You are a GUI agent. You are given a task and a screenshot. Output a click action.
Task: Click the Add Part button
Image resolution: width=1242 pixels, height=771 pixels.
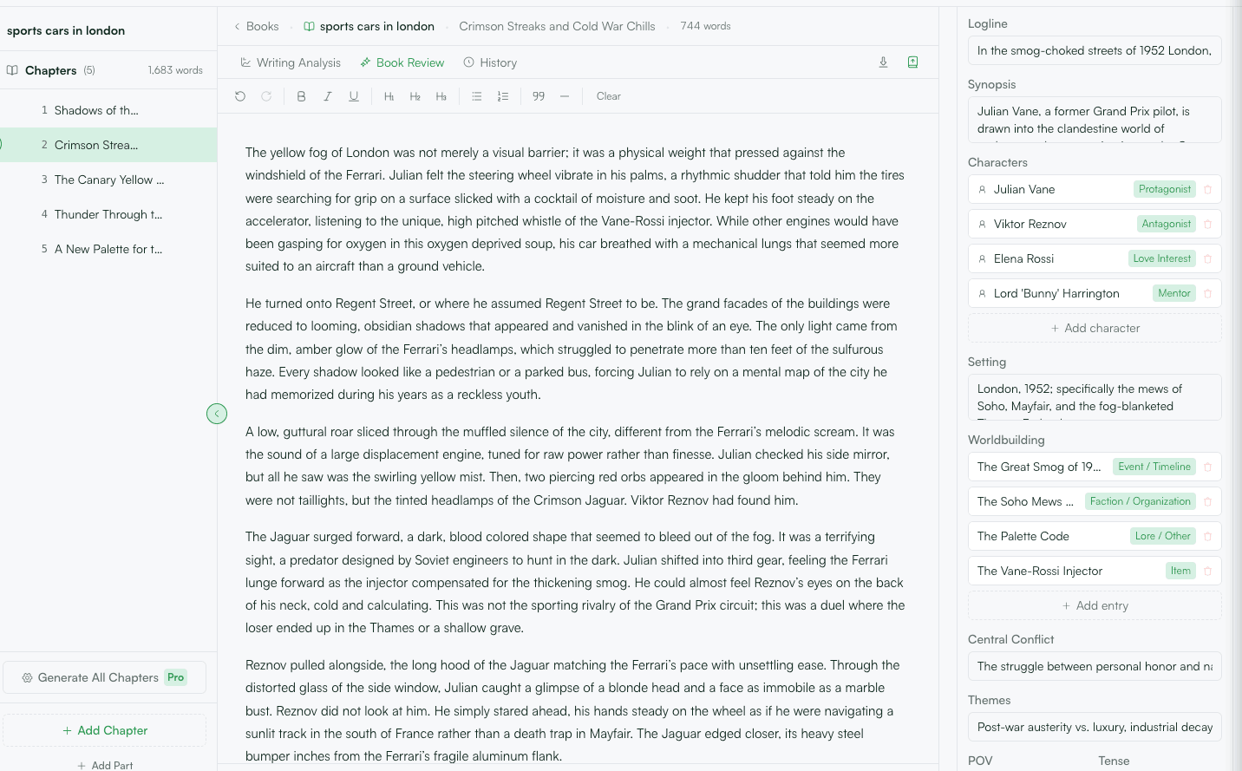coord(104,765)
